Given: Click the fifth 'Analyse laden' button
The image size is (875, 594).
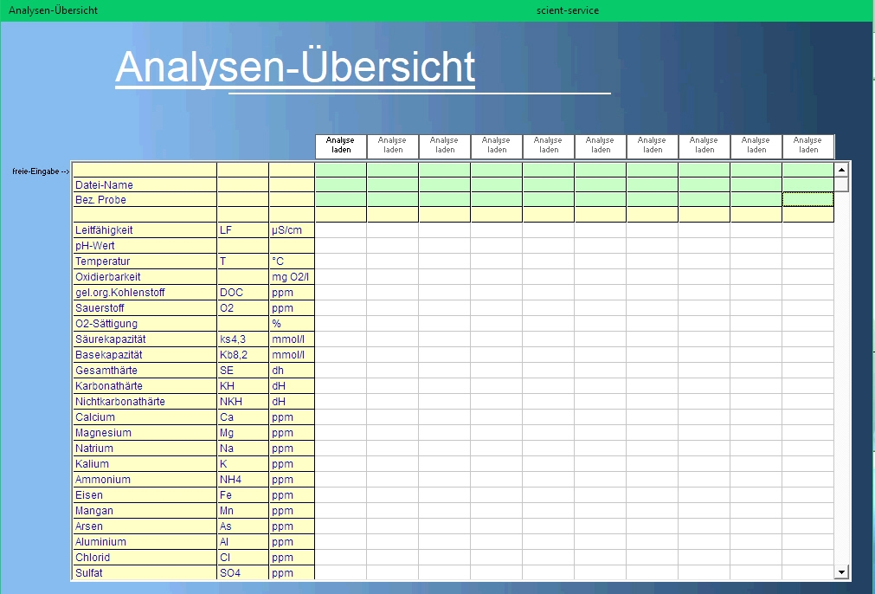Looking at the screenshot, I should (x=549, y=146).
